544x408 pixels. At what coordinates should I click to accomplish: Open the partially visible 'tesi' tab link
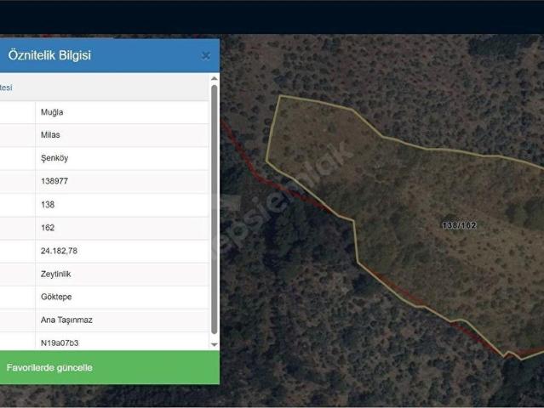pos(6,88)
